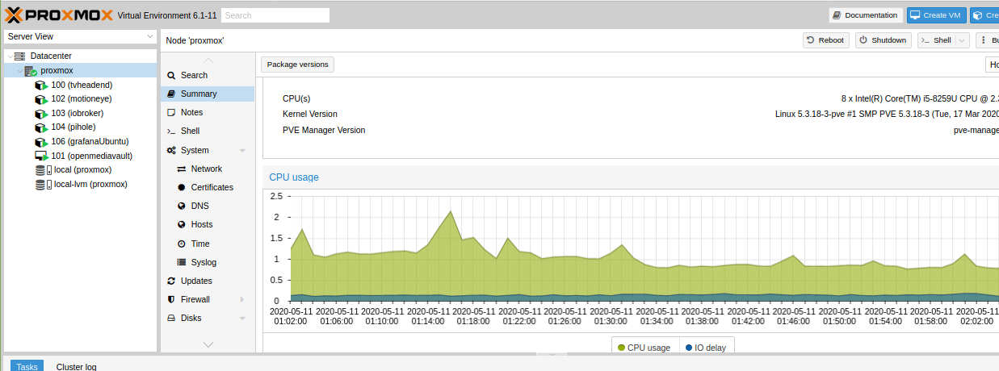999x371 pixels.
Task: Select 104 (pihole) in the tree
Action: coord(73,127)
